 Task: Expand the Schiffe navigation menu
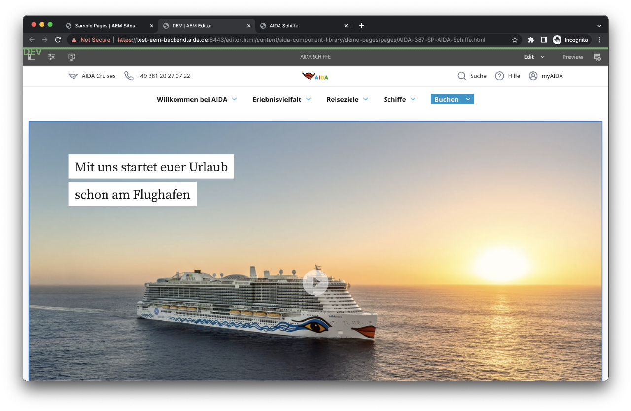tap(399, 99)
